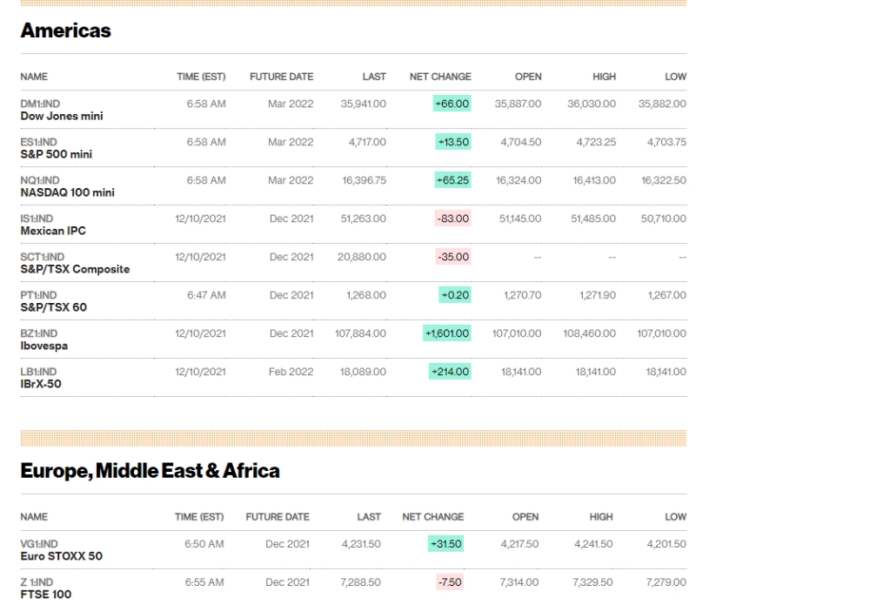Click S&P/TSX 60 net change +0.20
Screen dimensions: 870x605
455,295
